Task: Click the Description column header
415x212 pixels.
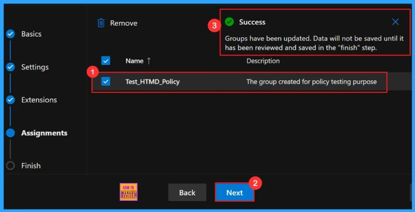Action: pos(263,61)
